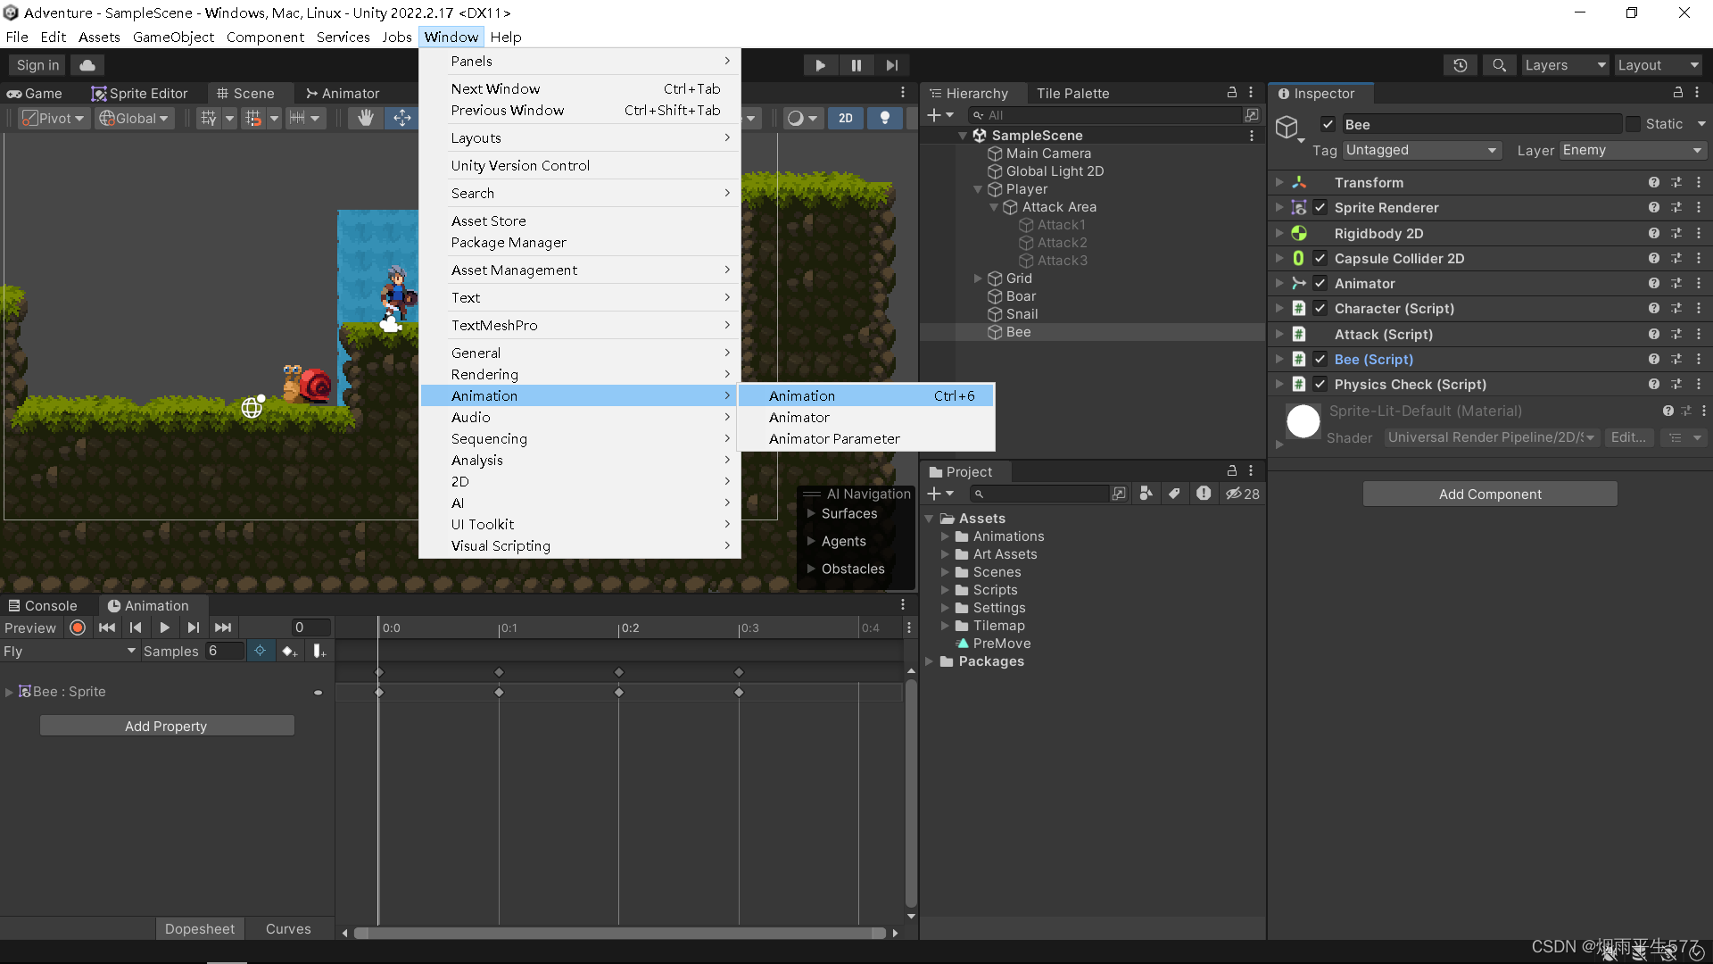Select the Hand tool in the Scene toolbar
Viewport: 1713px width, 964px height.
(365, 118)
